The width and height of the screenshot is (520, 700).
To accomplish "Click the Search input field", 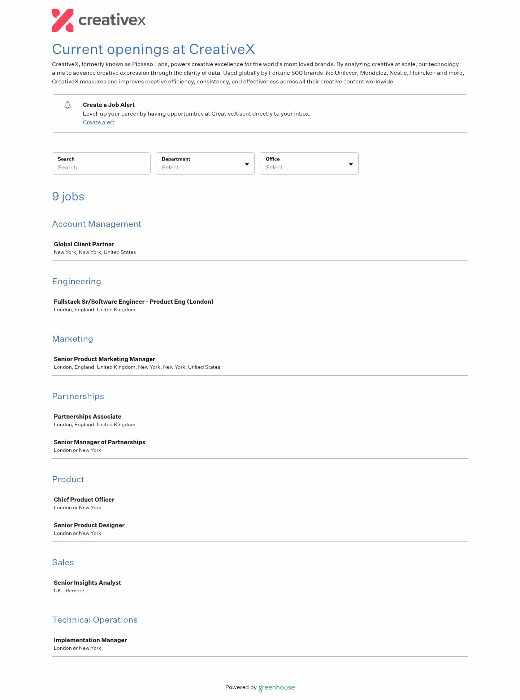I will (x=101, y=167).
